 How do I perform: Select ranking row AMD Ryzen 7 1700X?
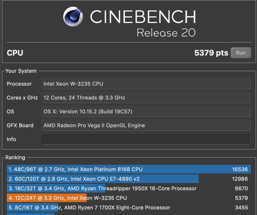[129, 207]
